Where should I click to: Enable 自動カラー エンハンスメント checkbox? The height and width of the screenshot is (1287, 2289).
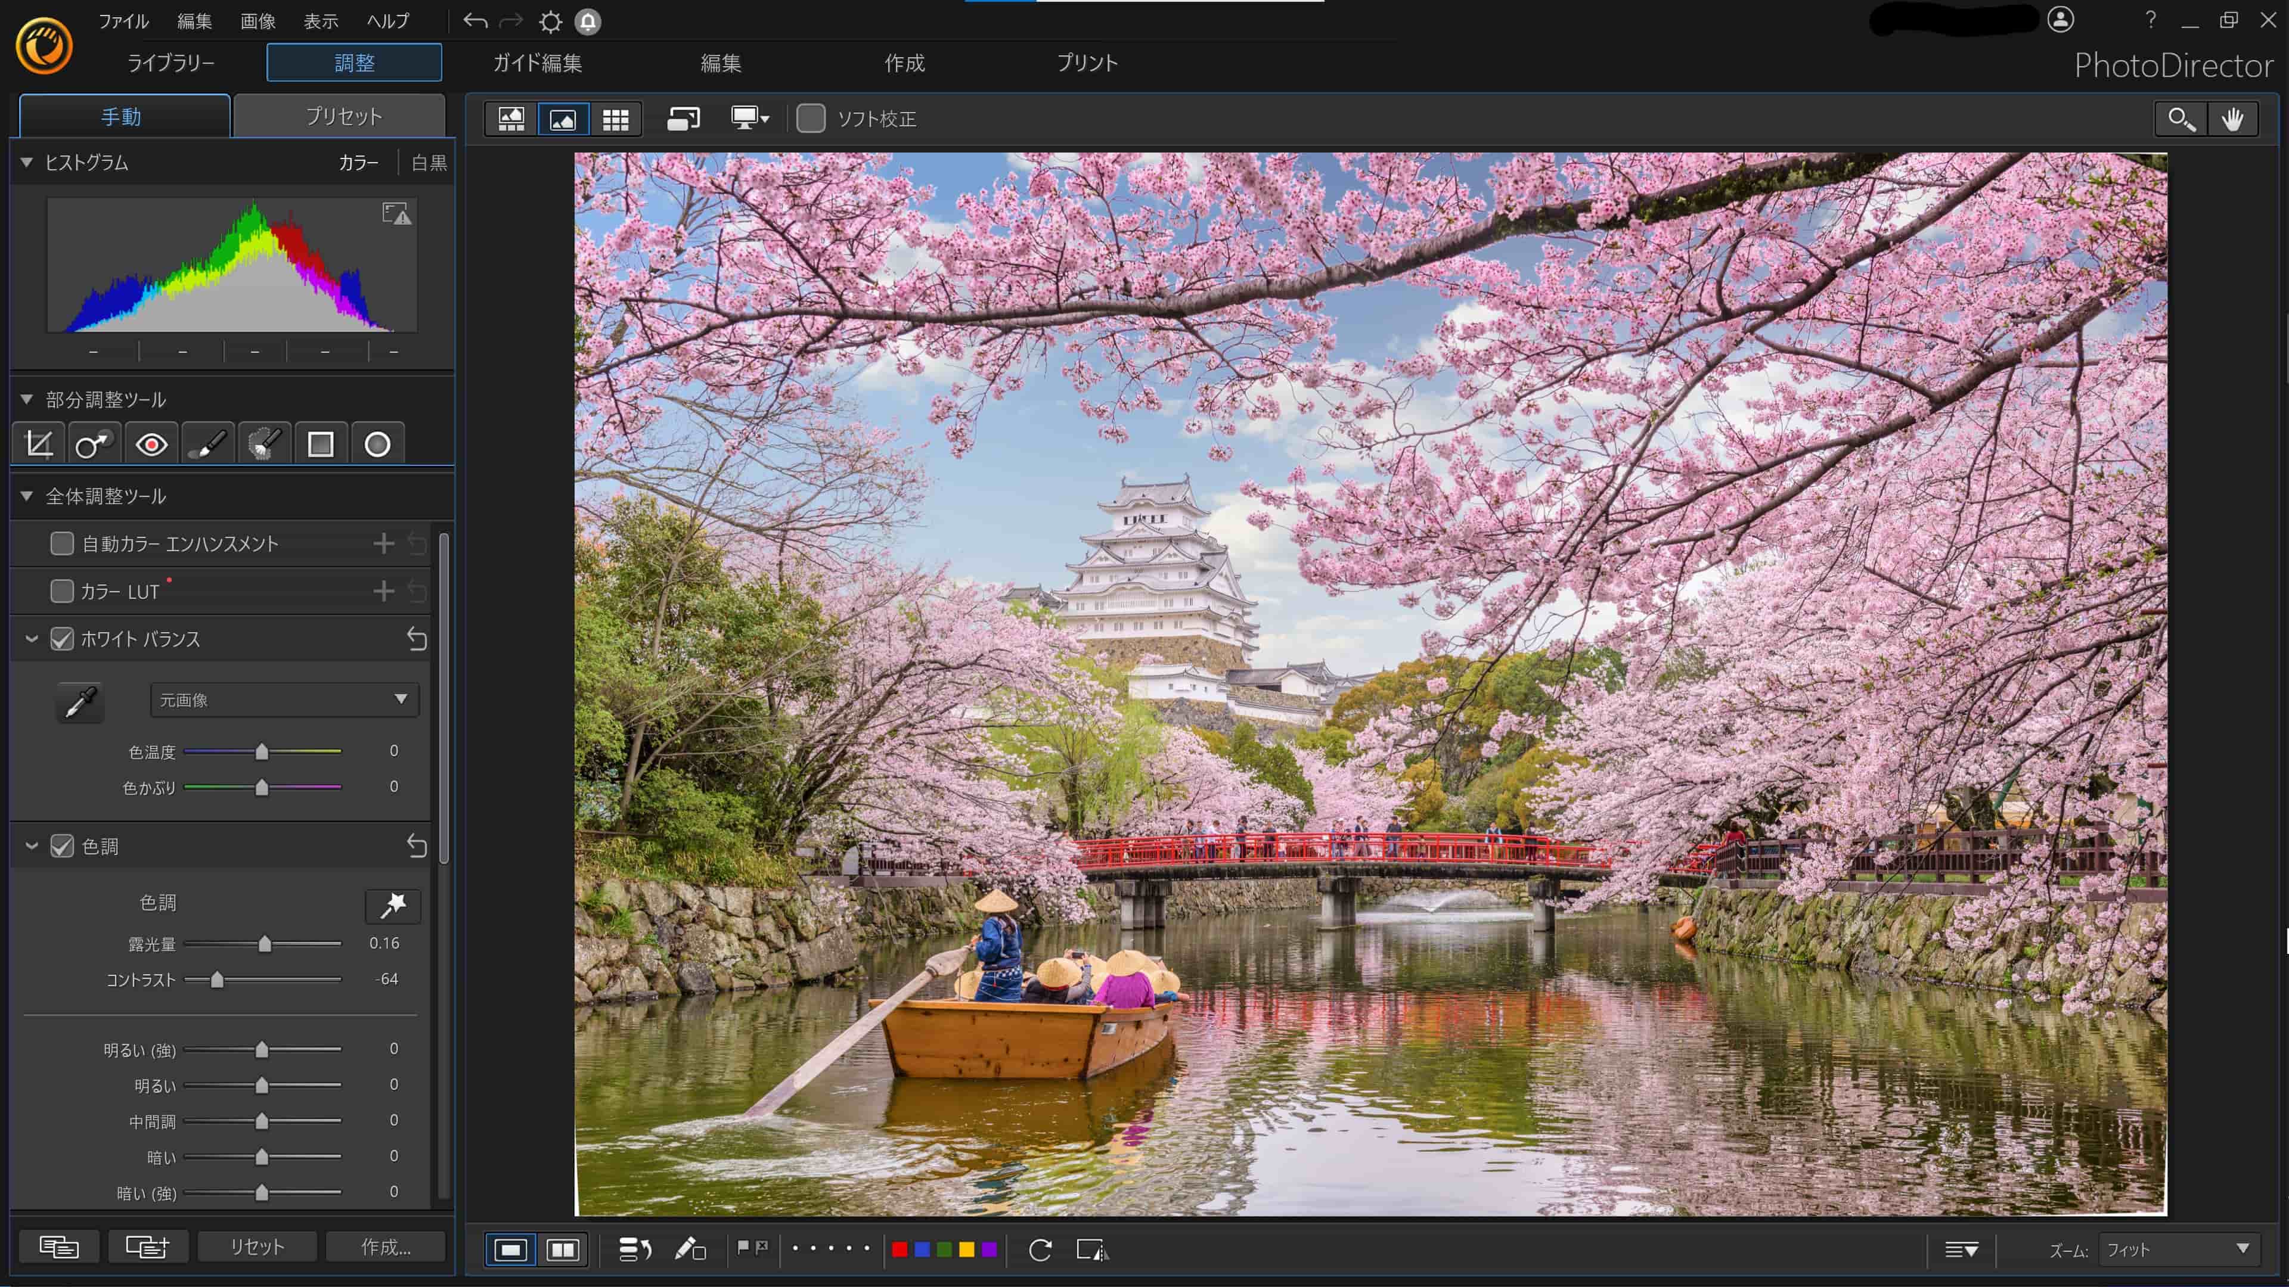62,543
